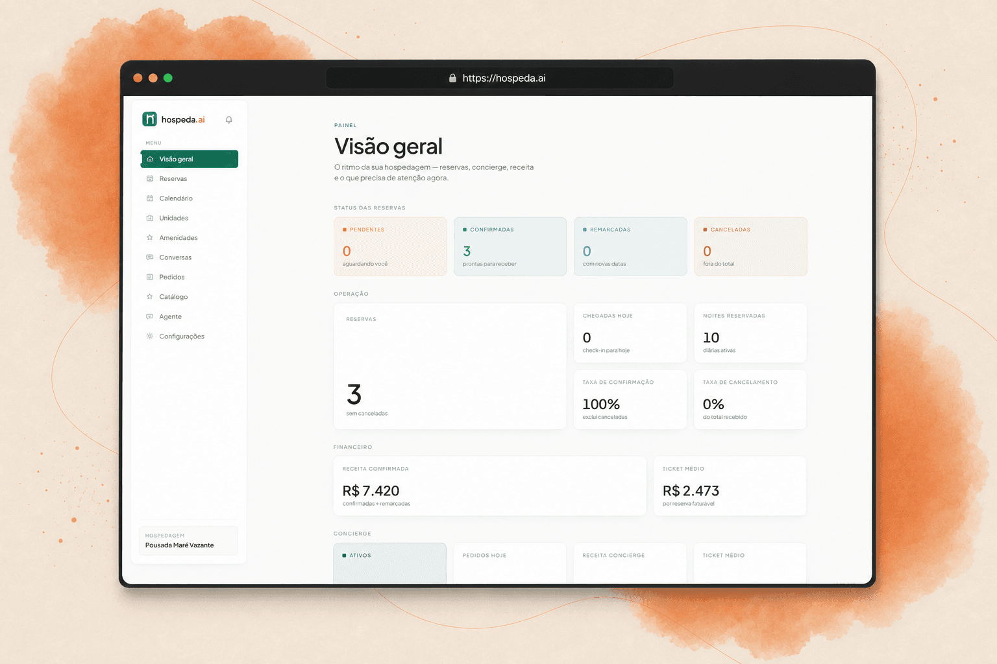Select Visão geral menu item
This screenshot has width=997, height=664.
coord(190,159)
